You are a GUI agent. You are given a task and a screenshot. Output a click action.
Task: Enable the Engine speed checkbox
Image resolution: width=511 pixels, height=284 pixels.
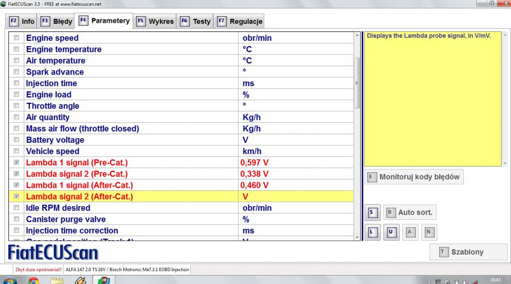[17, 38]
